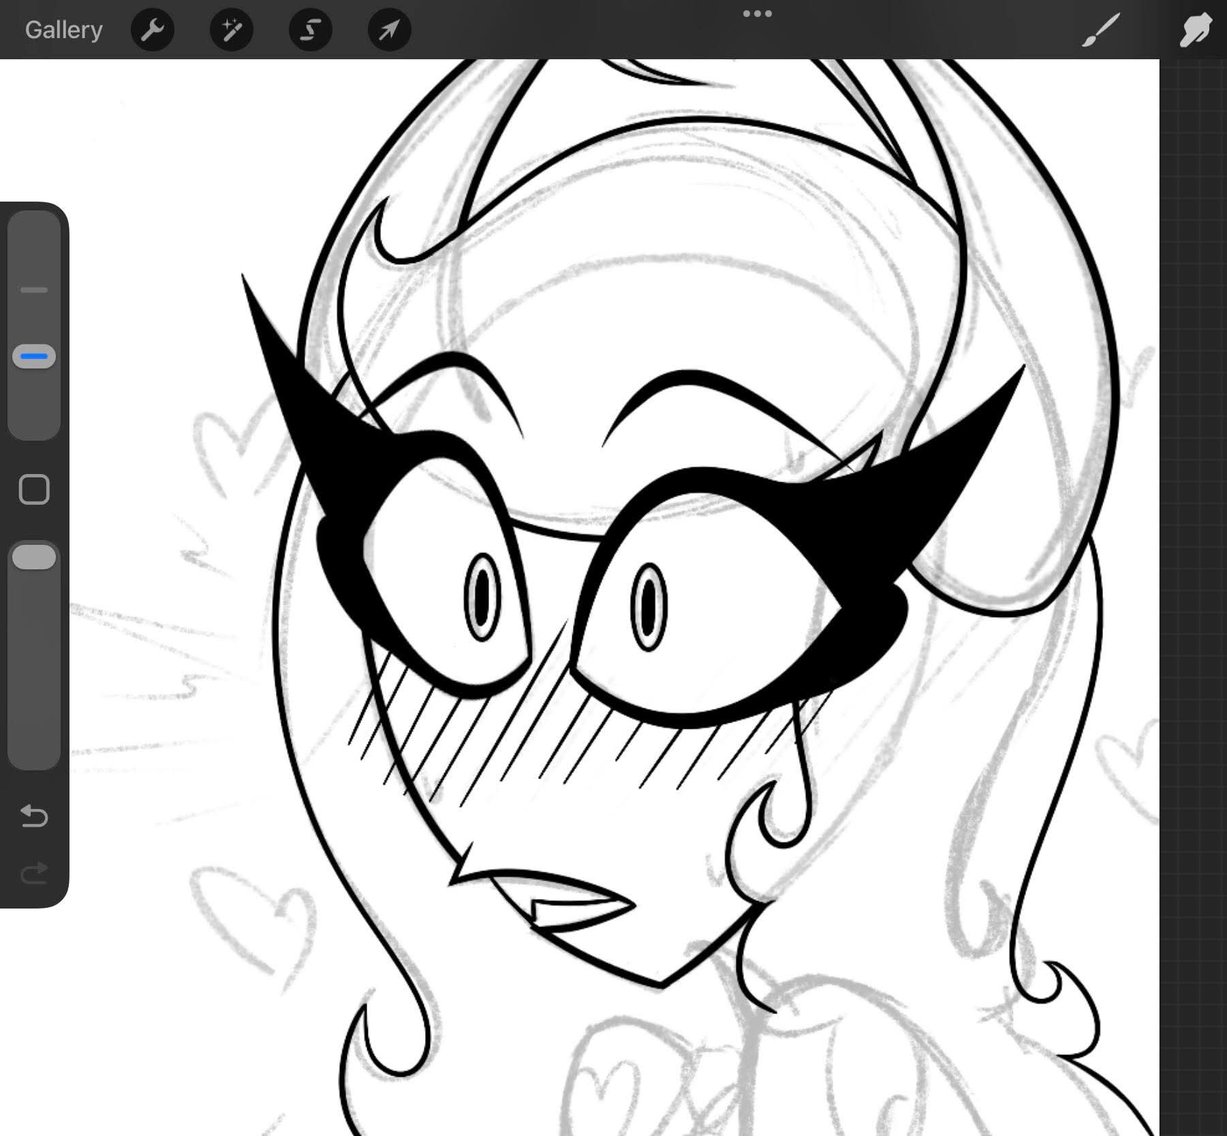Activate the Selection tool

point(311,30)
